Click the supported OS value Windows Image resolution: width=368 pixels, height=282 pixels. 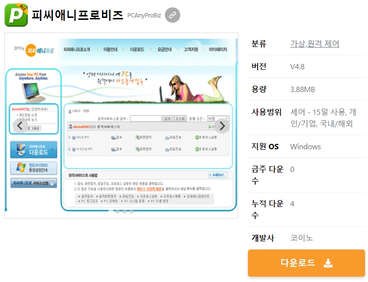click(305, 147)
